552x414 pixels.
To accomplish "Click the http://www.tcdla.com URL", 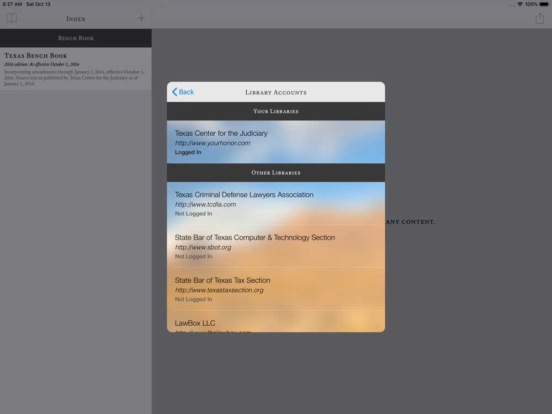I will [205, 204].
